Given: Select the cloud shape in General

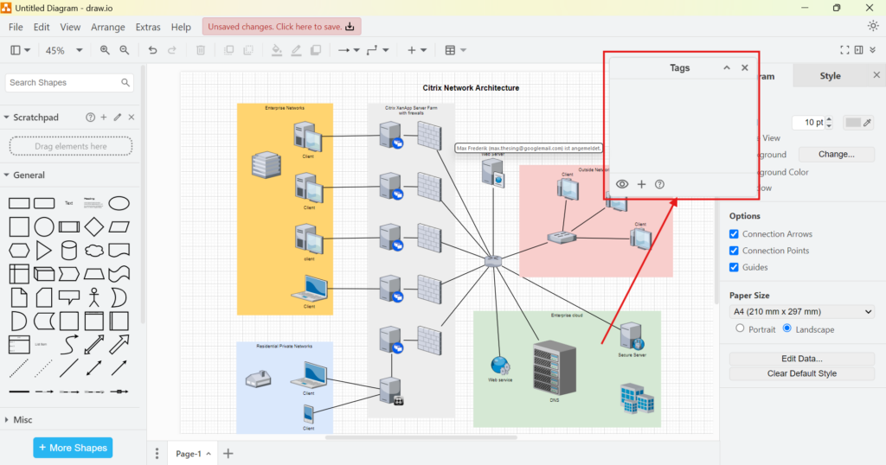Looking at the screenshot, I should (x=93, y=251).
